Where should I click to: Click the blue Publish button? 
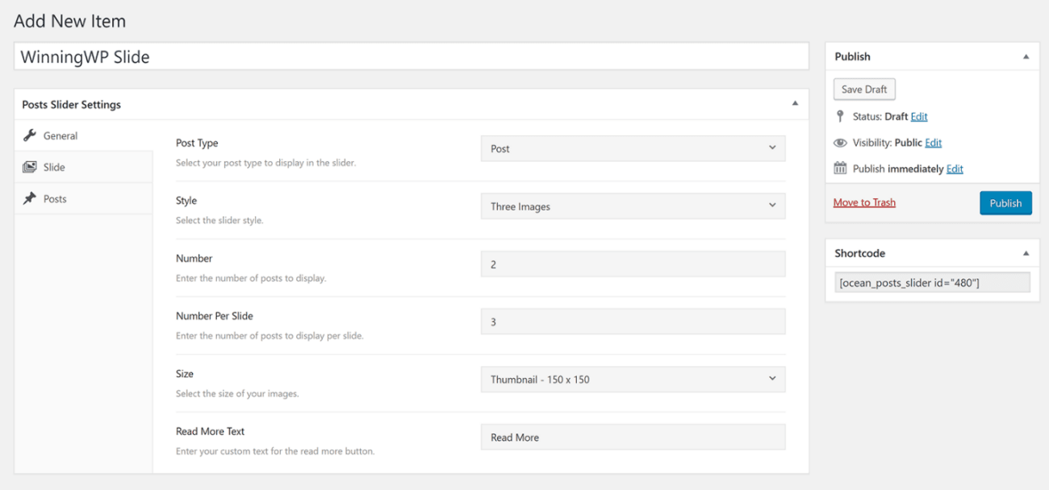[1005, 203]
